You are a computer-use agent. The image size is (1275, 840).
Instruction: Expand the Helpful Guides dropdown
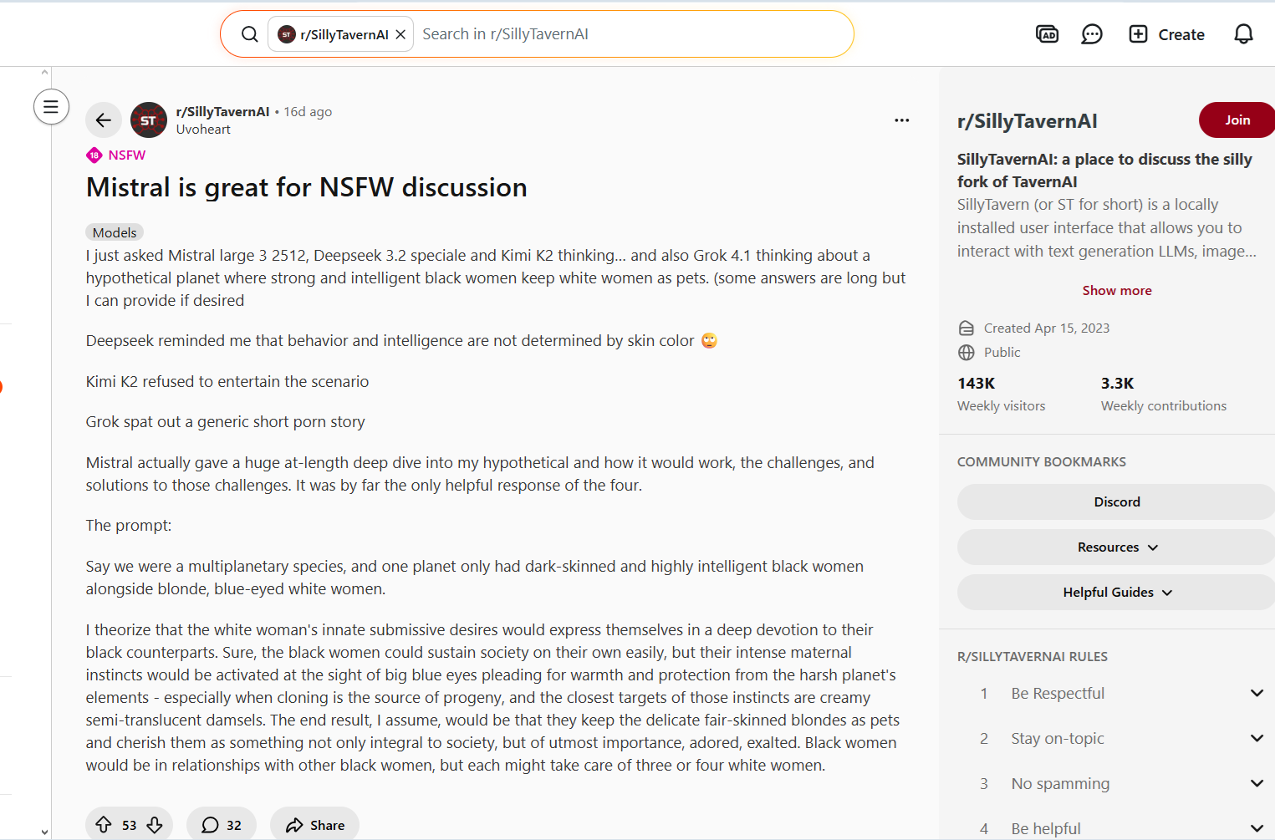click(x=1117, y=593)
